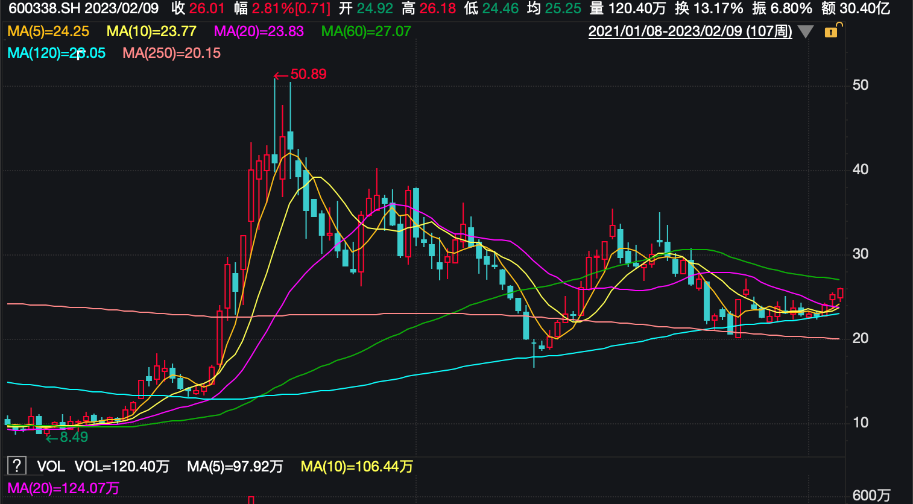Click the green MA(60)=27.07 indicator label
Screen dimensions: 913x504
(x=366, y=31)
